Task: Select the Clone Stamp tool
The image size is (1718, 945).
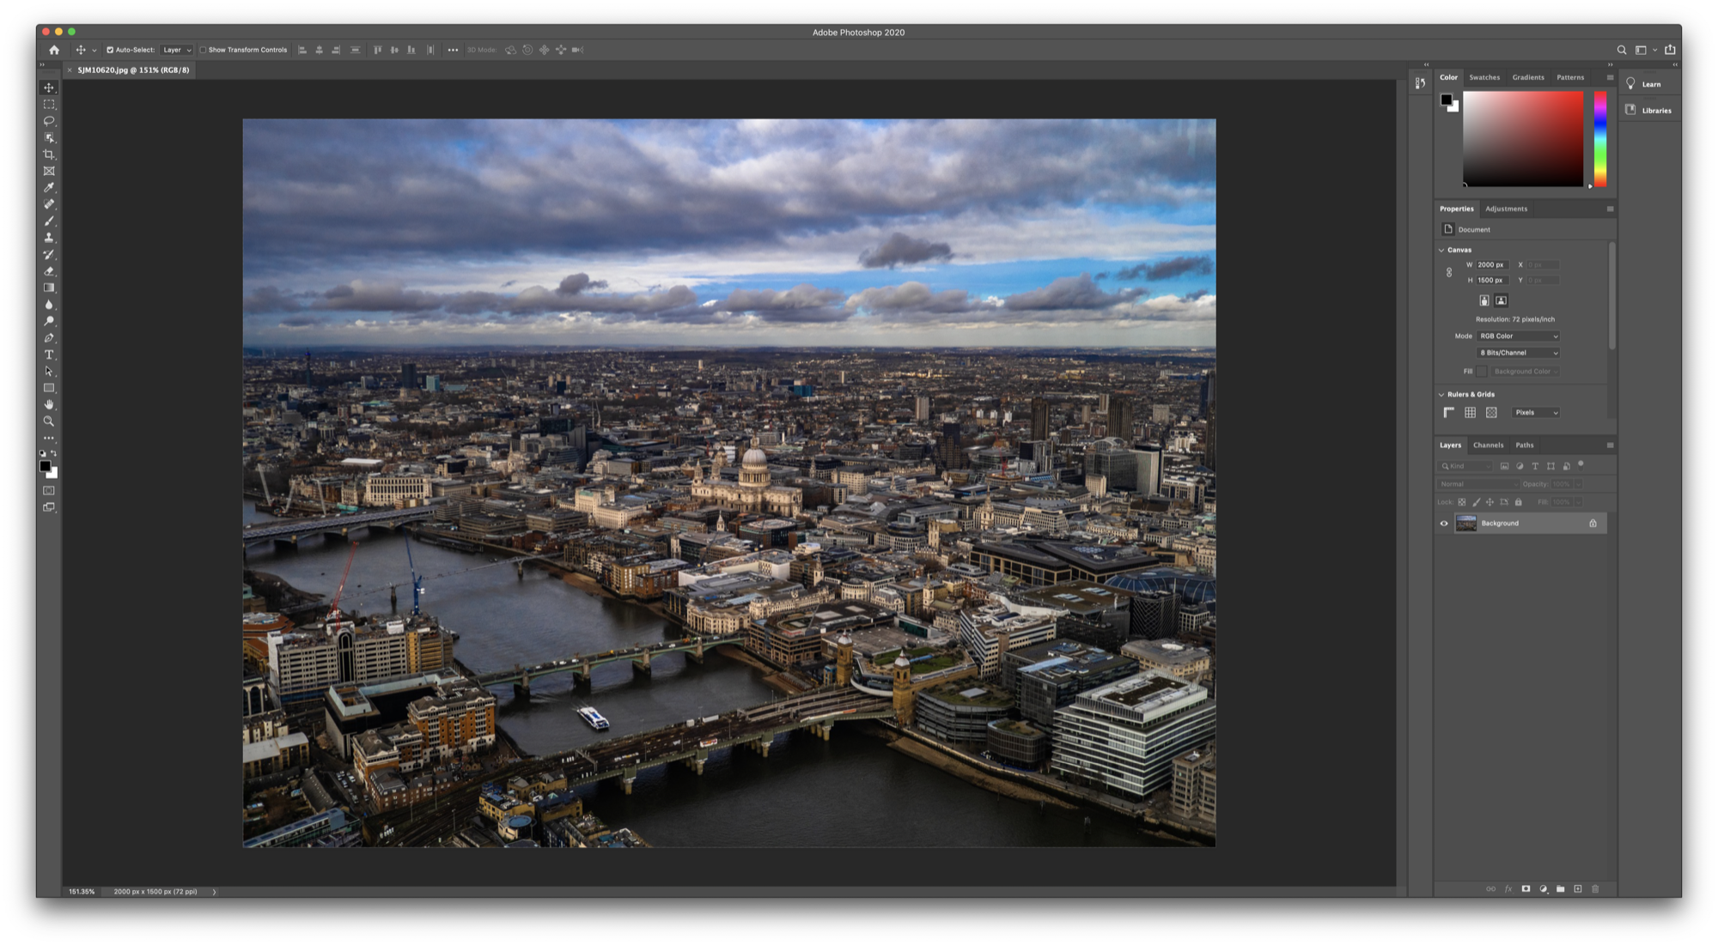Action: (49, 238)
